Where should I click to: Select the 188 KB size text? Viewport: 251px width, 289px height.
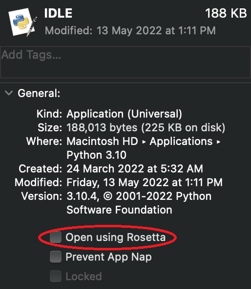226,13
